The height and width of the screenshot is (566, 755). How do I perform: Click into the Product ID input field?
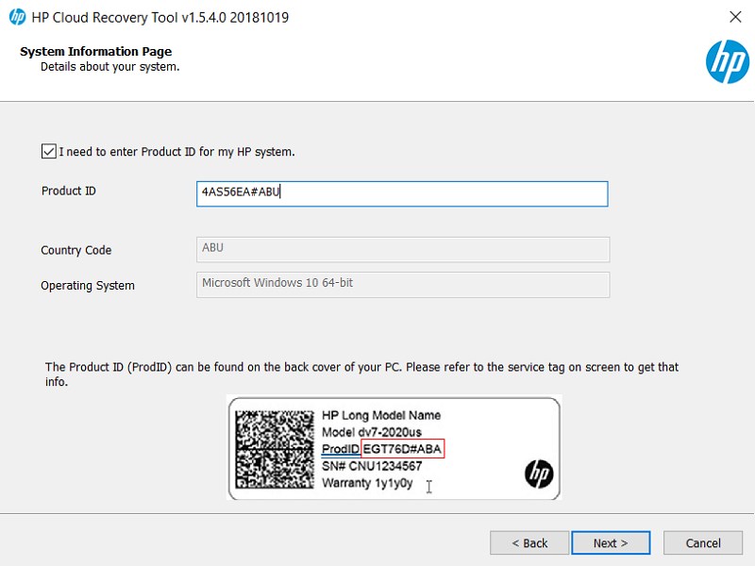[x=402, y=194]
